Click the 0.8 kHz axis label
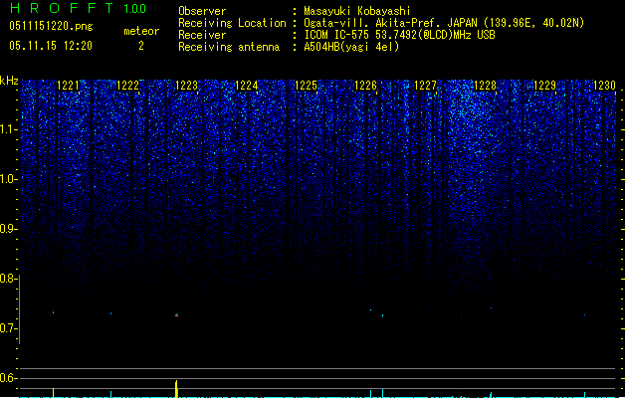Image resolution: width=626 pixels, height=398 pixels. 9,279
